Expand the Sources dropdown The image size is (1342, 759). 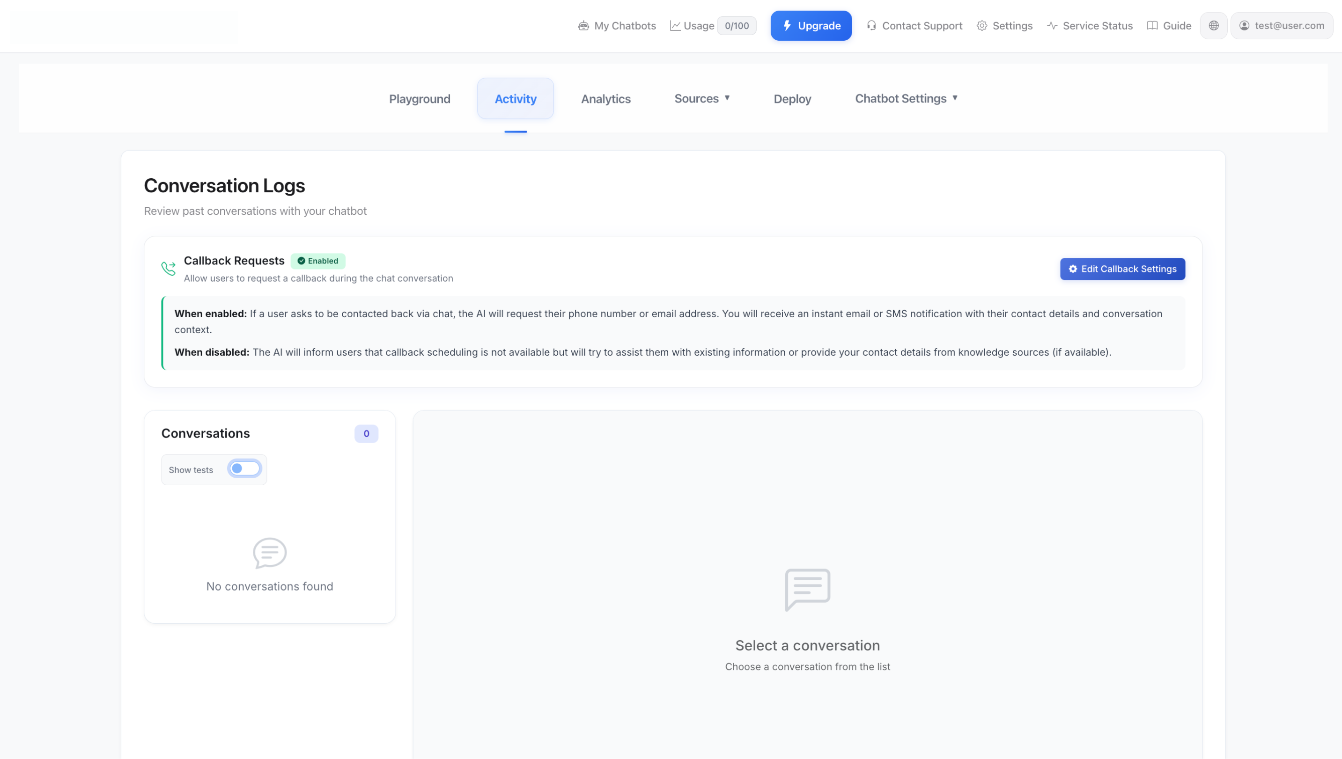pyautogui.click(x=701, y=98)
